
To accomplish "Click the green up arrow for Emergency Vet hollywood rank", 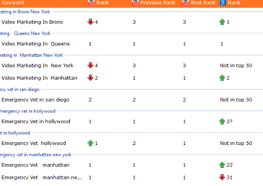I will tap(90, 143).
